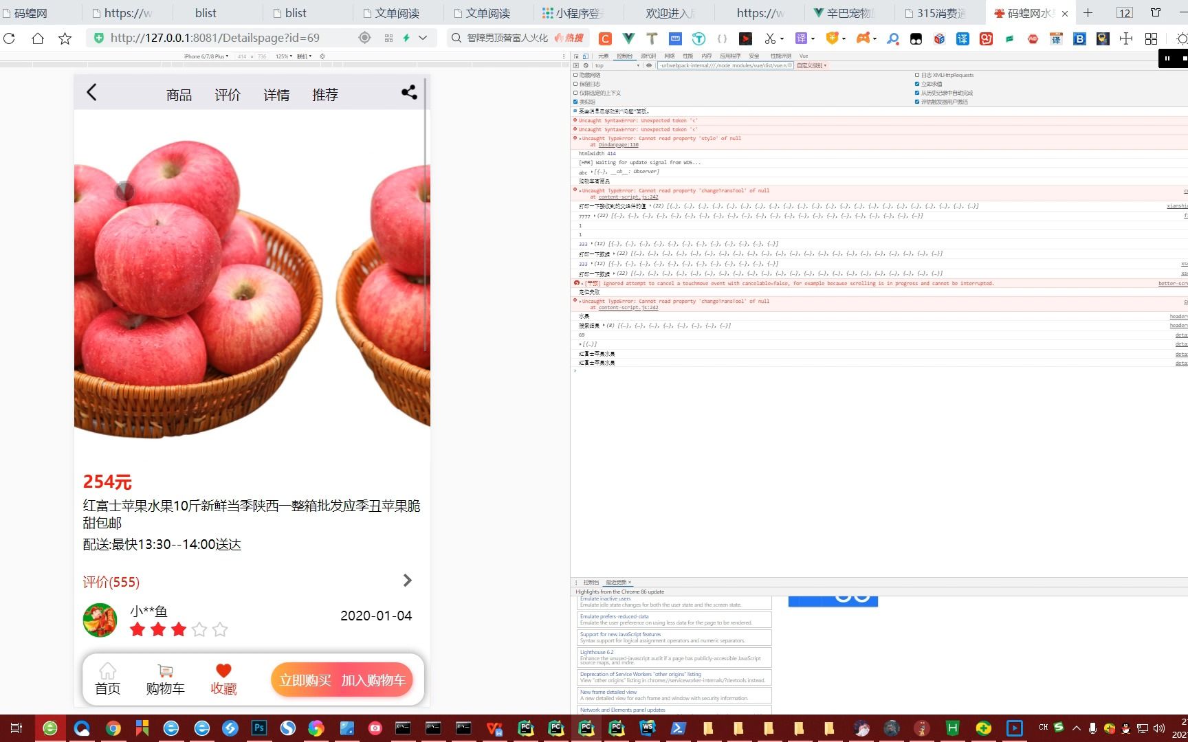
Task: Tap the back arrow on product page
Action: pos(91,93)
